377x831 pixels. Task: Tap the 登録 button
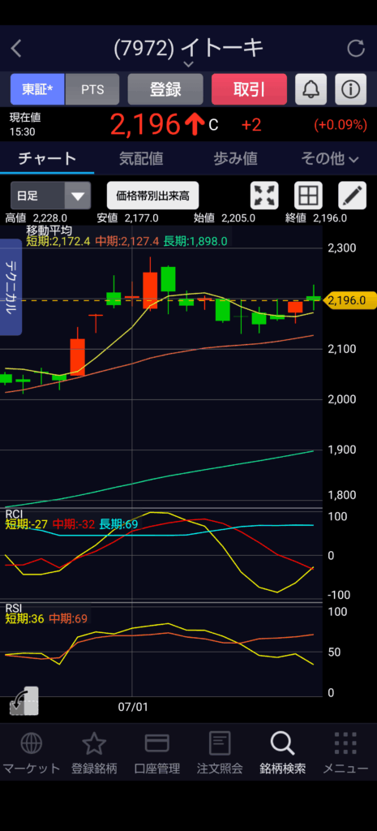coord(165,89)
